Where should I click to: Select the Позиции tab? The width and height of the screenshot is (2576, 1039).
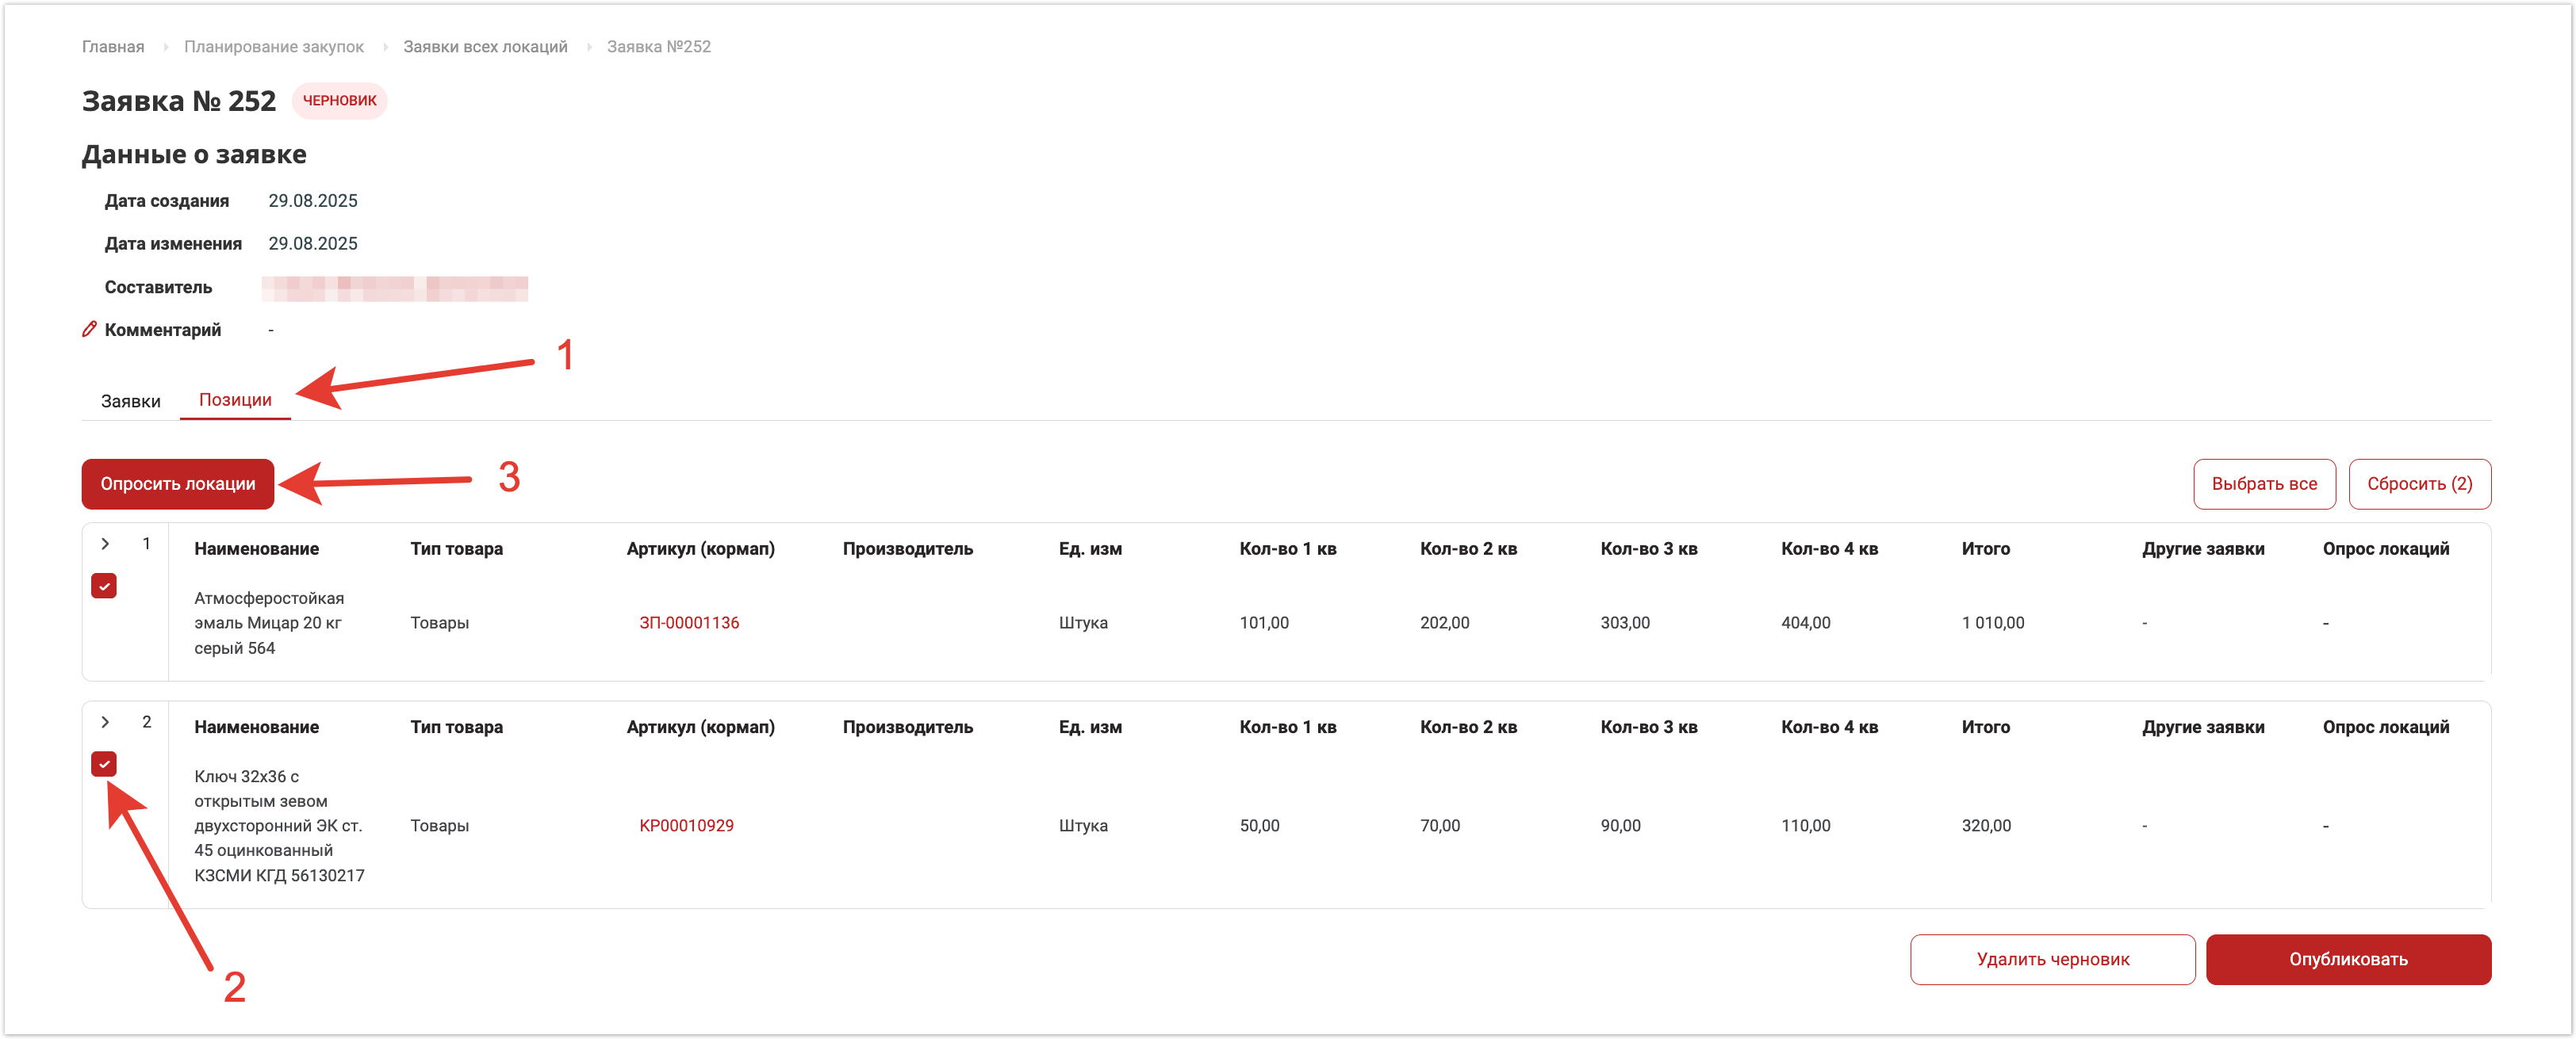[235, 399]
